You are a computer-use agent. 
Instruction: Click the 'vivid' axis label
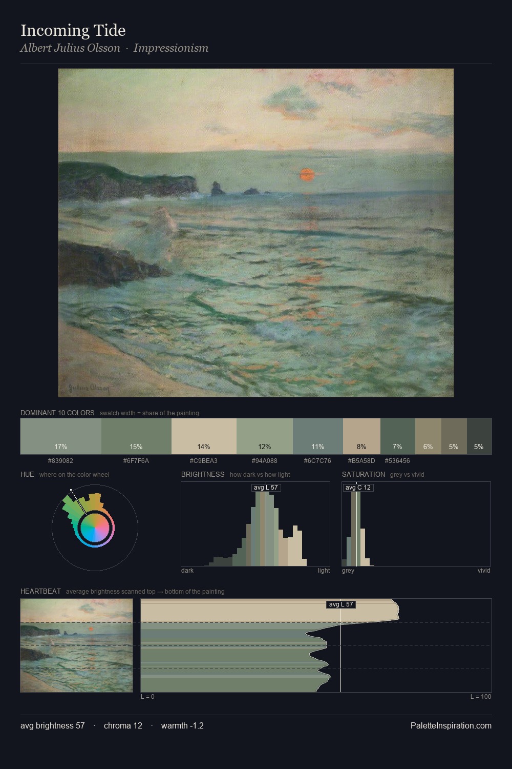484,571
